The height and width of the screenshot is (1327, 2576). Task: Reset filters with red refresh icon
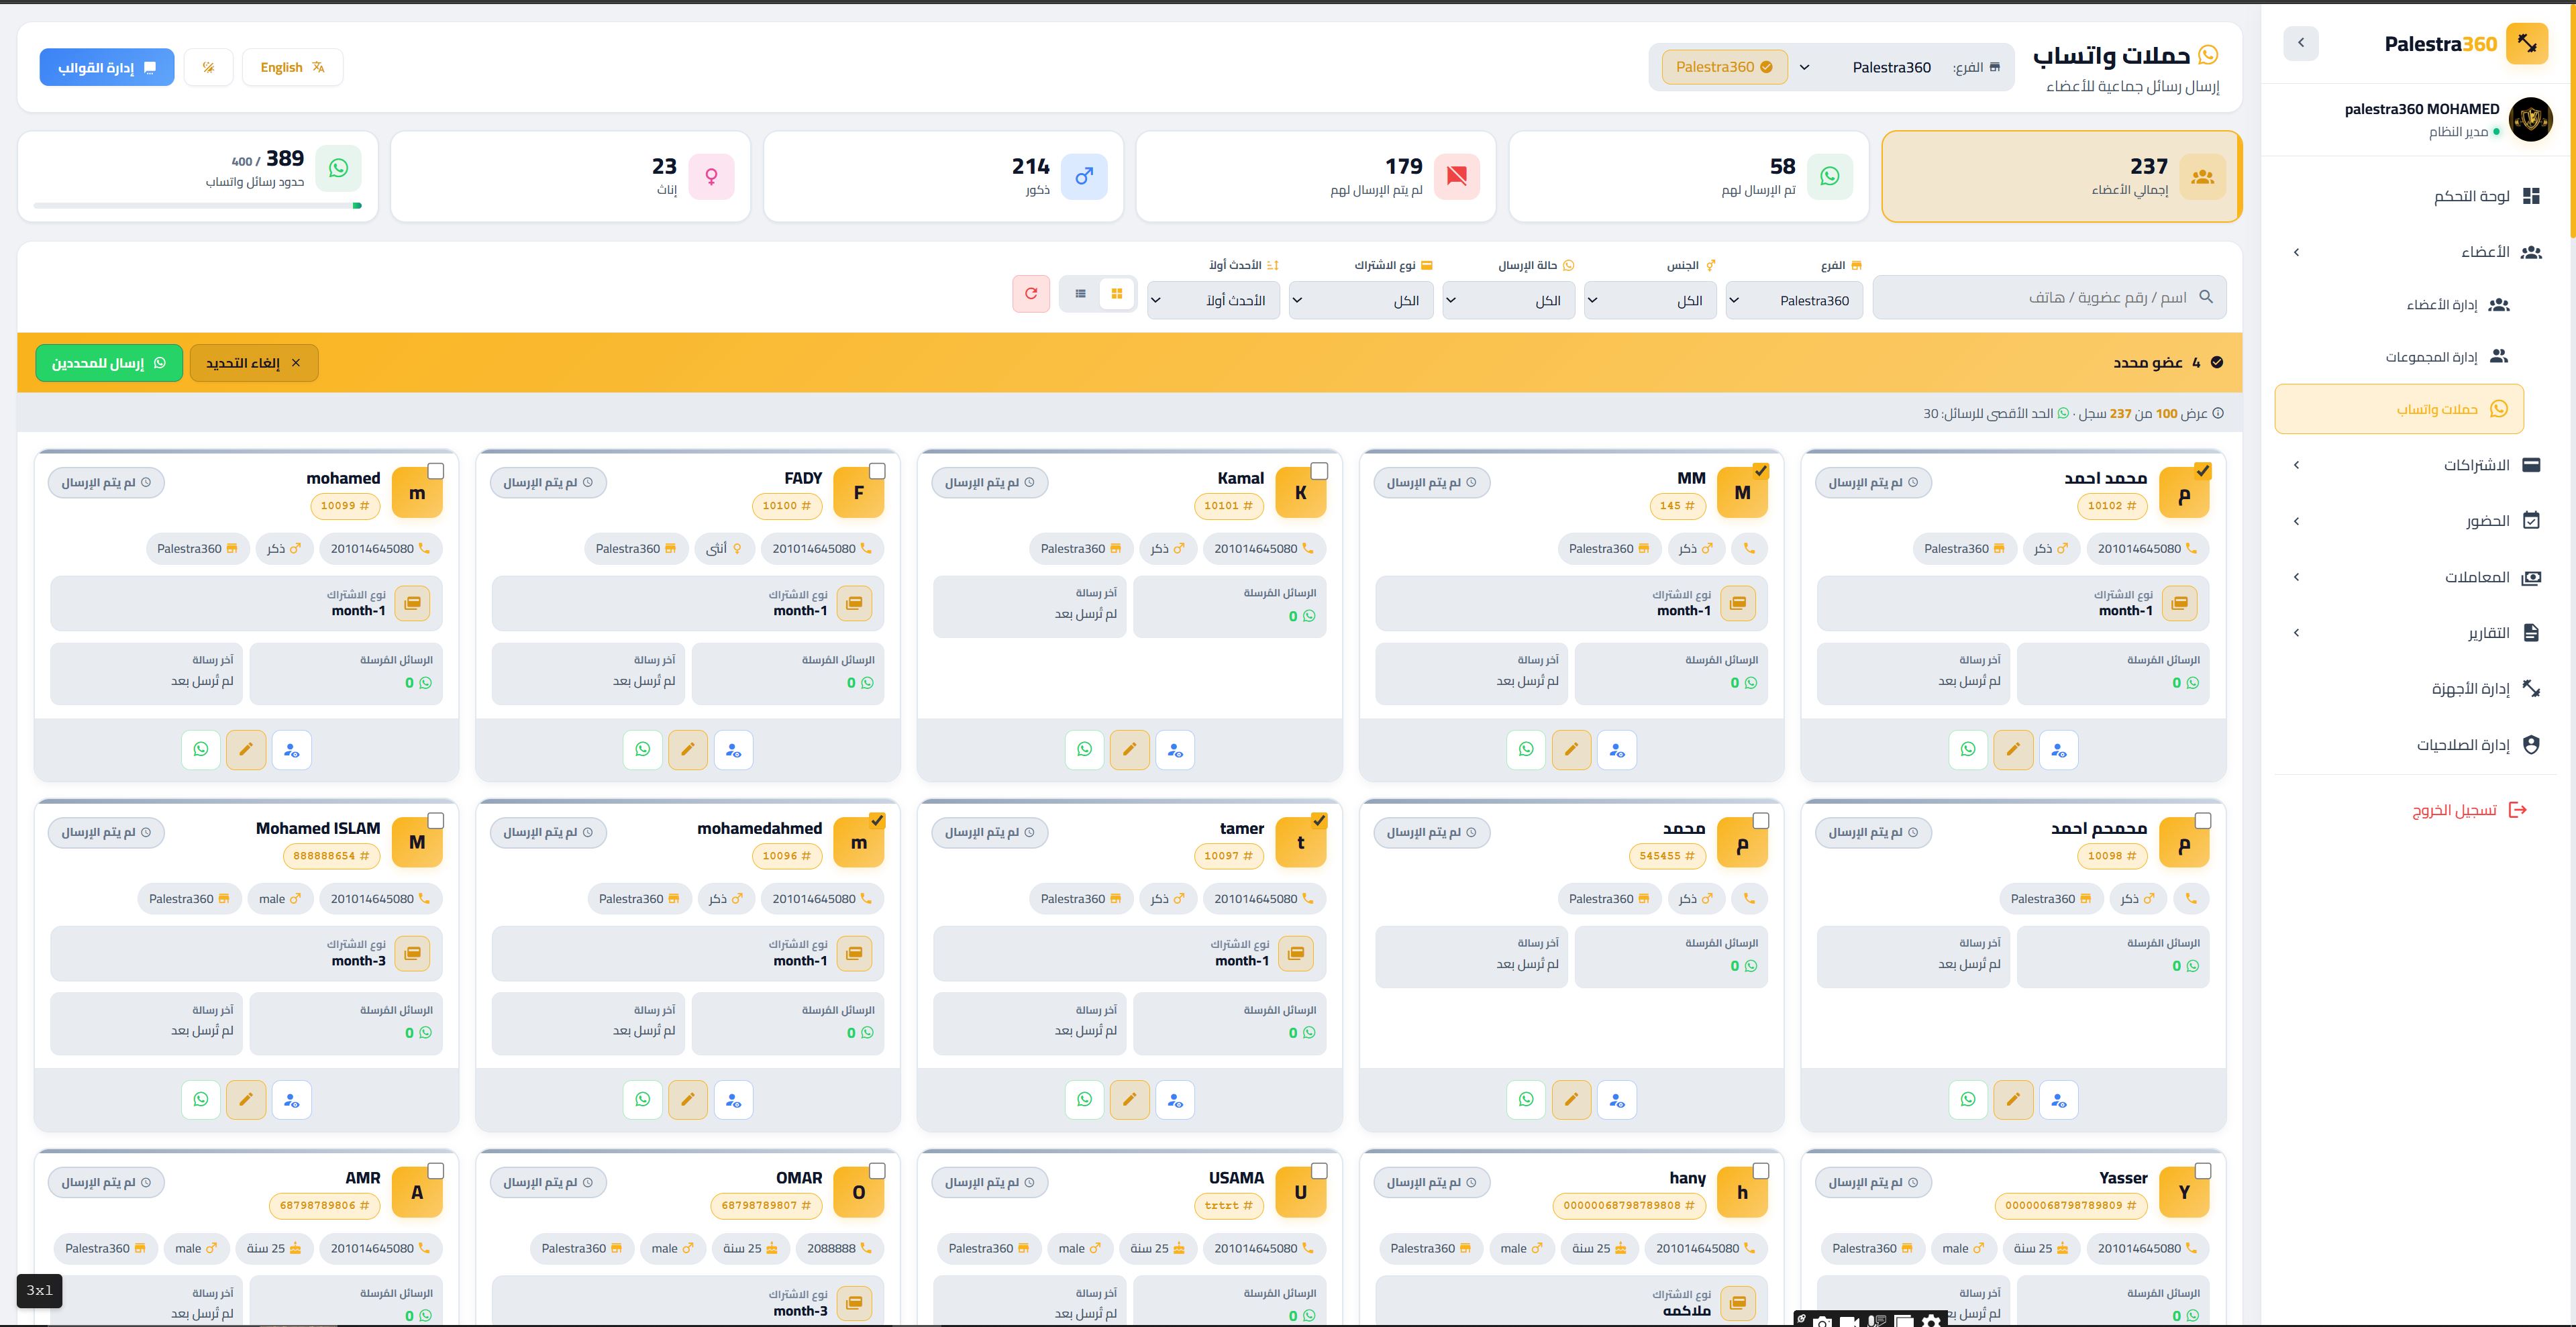click(1031, 294)
